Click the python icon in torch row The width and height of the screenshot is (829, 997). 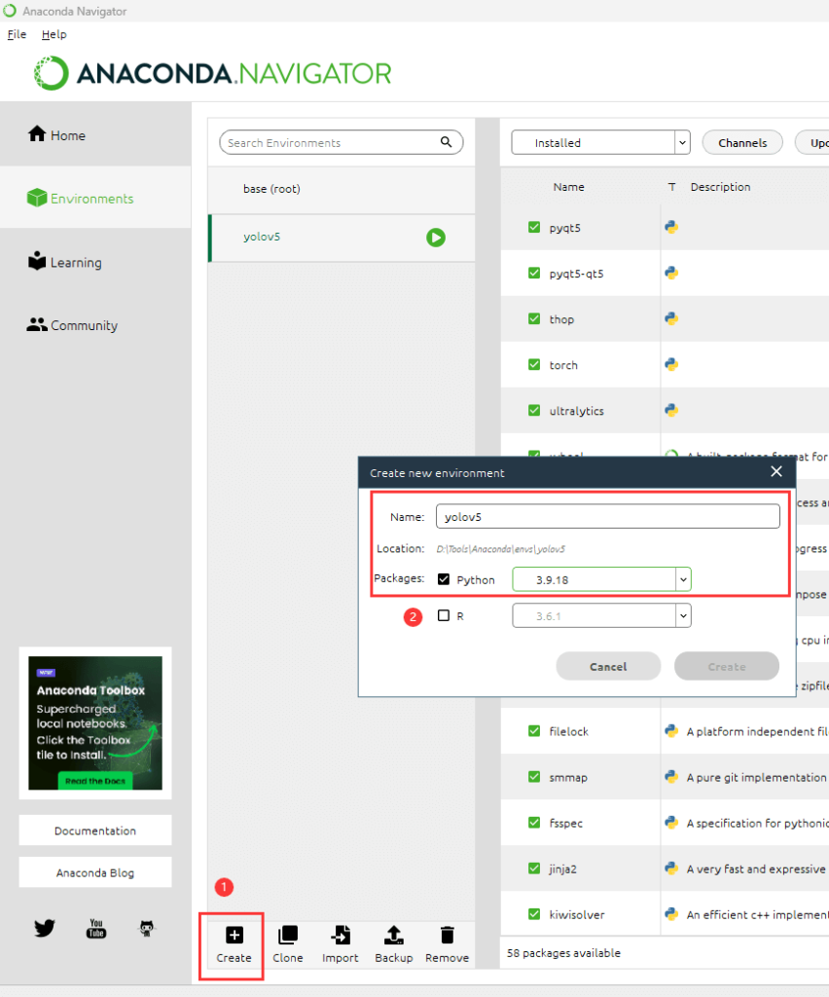point(671,364)
